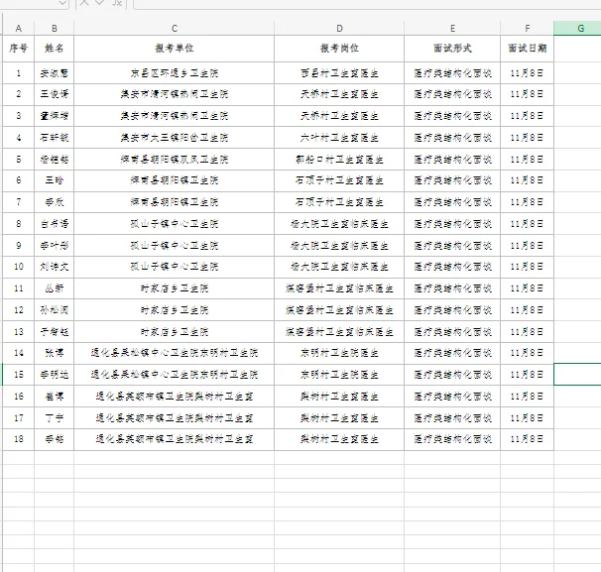Click column C unit cell in serial 13 row
601x572 pixels.
(174, 332)
